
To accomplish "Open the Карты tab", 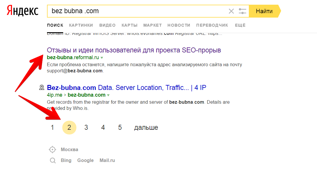I will [x=129, y=25].
